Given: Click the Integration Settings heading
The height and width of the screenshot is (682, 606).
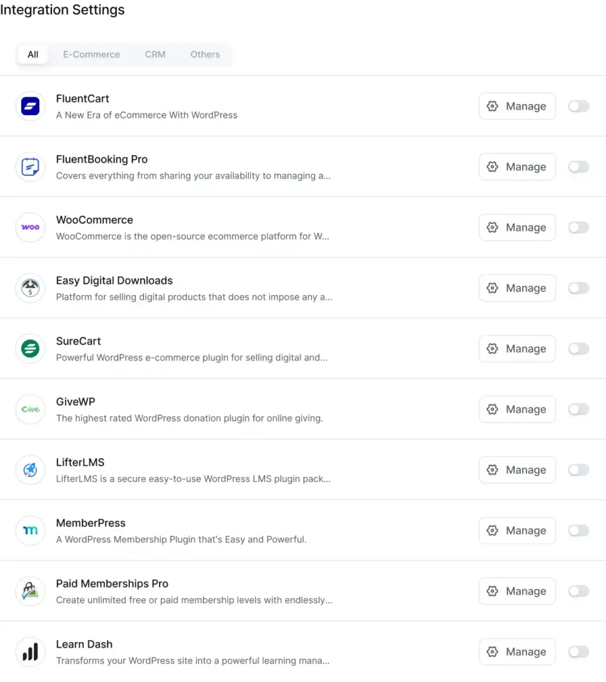Looking at the screenshot, I should click(62, 9).
